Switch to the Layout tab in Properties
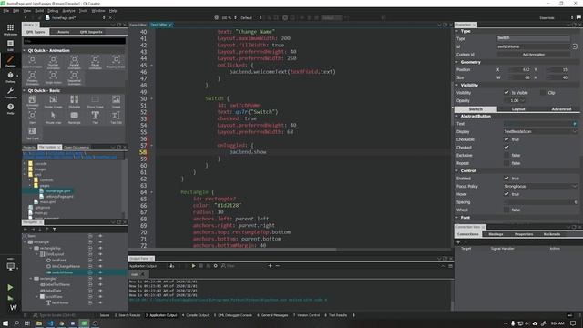 [518, 109]
